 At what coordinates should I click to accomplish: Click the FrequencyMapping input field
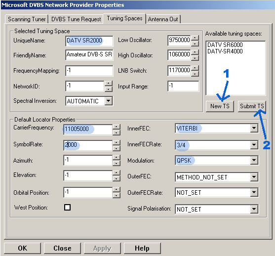click(x=89, y=71)
